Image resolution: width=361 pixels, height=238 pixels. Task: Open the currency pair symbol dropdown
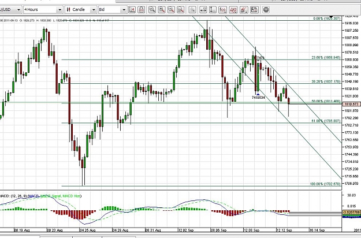pos(10,10)
